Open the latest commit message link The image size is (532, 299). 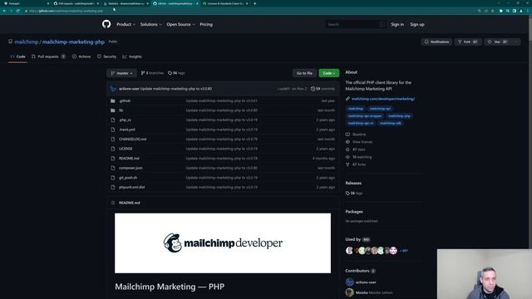coord(176,89)
